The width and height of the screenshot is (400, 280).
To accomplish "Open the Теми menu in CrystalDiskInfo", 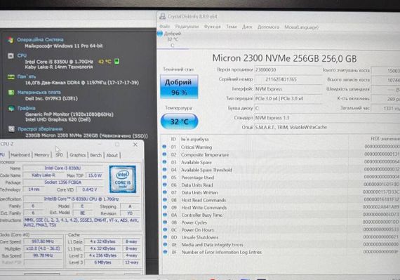I will tap(232, 27).
